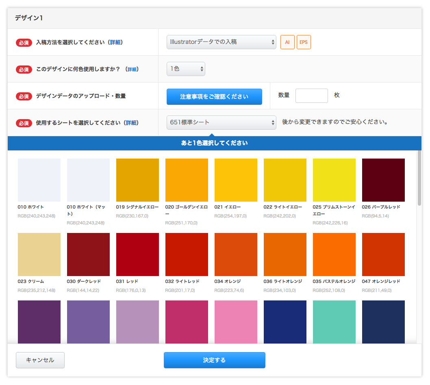Click the 決定する confirm button

(215, 360)
